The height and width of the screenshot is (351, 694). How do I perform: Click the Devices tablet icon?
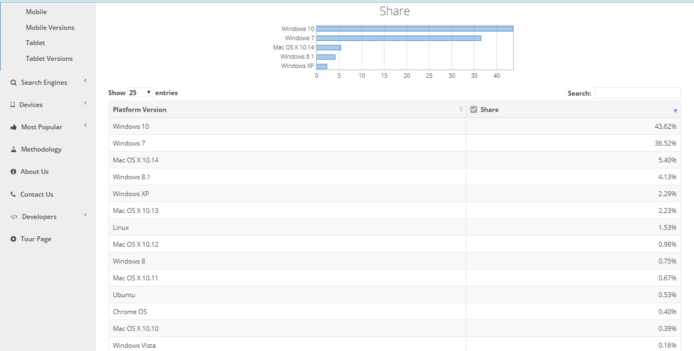click(12, 105)
